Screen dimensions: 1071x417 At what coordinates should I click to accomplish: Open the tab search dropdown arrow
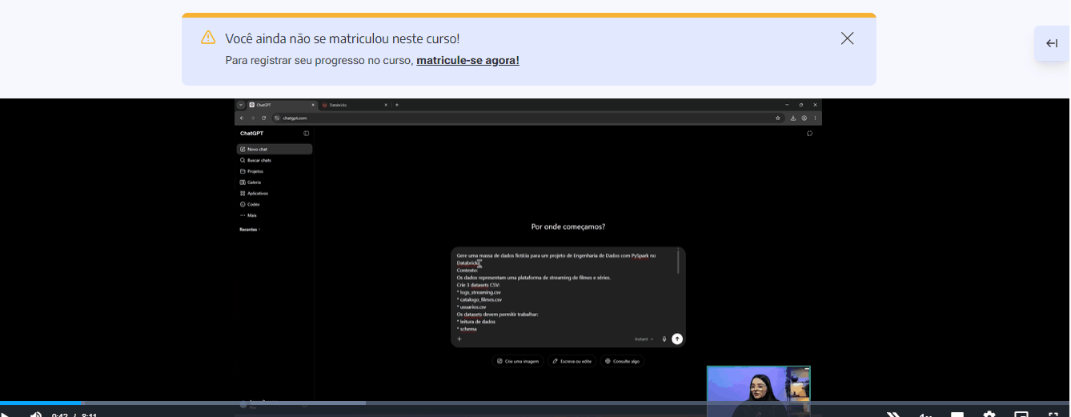(x=241, y=105)
